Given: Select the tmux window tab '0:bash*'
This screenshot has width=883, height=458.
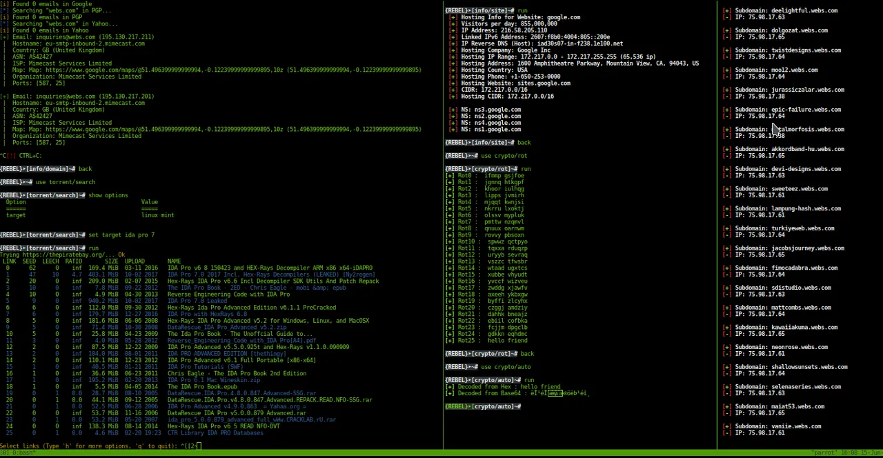Looking at the screenshot, I should 26,453.
